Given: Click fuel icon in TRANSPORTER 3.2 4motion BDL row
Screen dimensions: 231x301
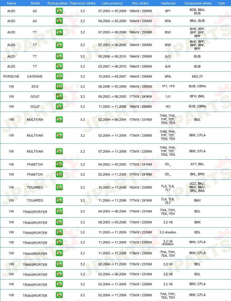Looking at the screenshot, I should [59, 232].
